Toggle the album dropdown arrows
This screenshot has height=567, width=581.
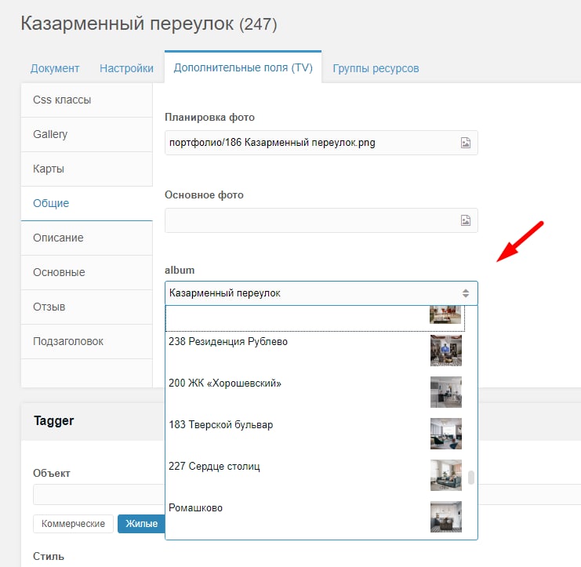click(466, 293)
